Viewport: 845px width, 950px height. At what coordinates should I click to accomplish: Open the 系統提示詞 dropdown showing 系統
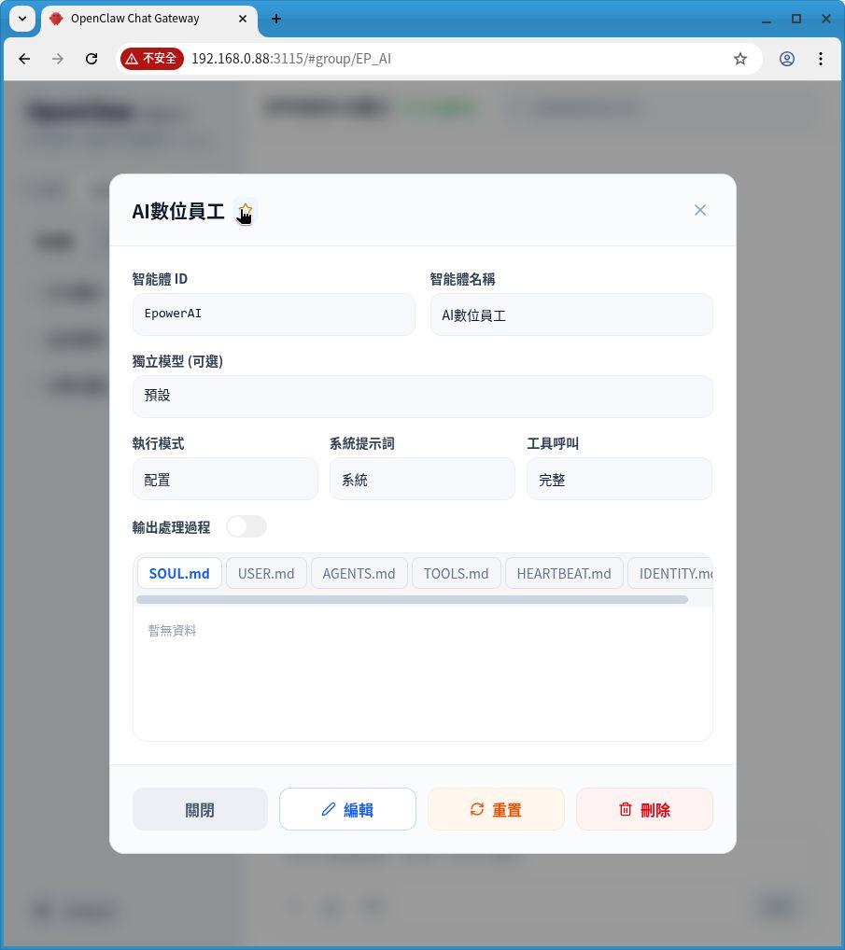(x=422, y=479)
